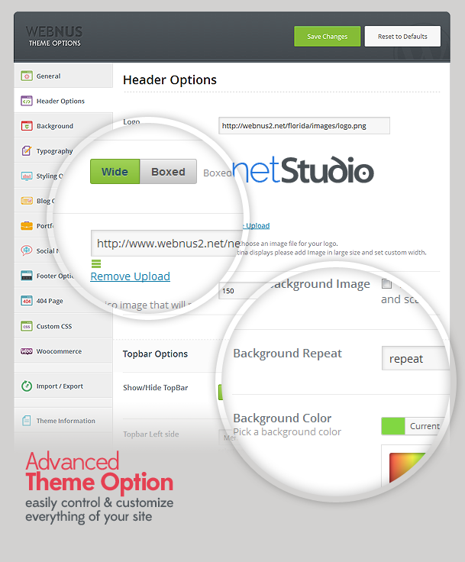Click the Header Options heading
The image size is (465, 562).
(170, 79)
